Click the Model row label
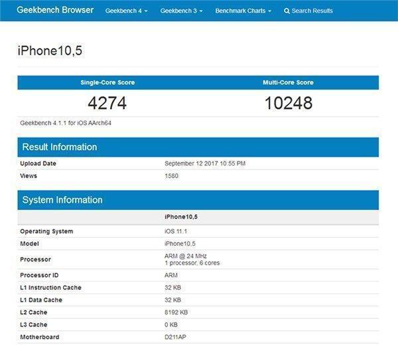The height and width of the screenshot is (345, 398). pyautogui.click(x=29, y=244)
